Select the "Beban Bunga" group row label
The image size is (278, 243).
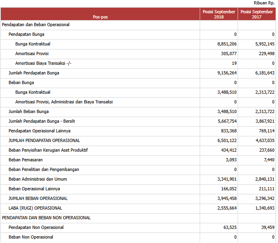pos(21,82)
